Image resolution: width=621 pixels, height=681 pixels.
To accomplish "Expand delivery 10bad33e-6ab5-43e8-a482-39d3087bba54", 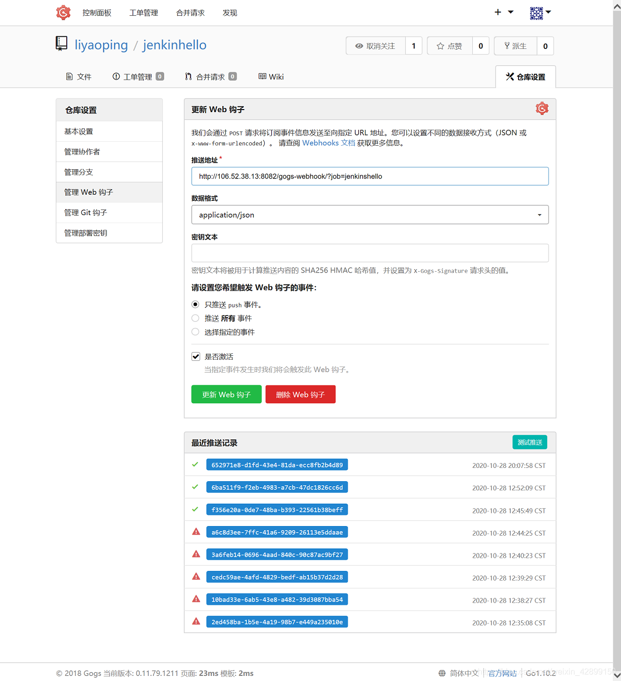I will click(277, 599).
